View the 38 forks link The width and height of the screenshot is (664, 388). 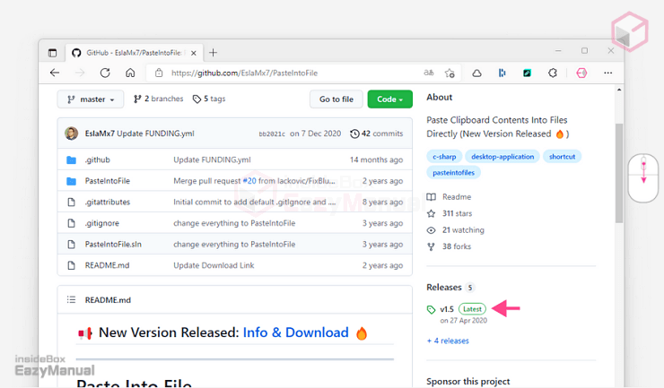449,246
